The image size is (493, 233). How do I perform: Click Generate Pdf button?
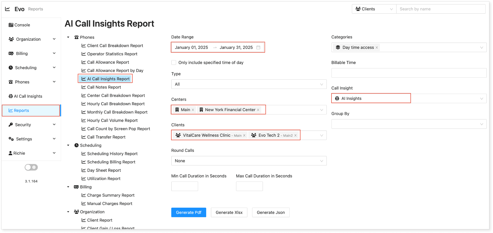(x=189, y=213)
